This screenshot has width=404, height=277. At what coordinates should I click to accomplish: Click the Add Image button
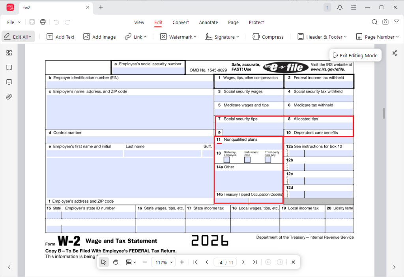99,37
